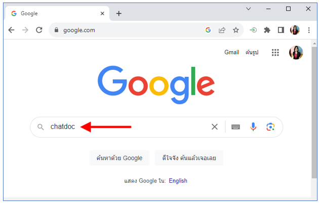The height and width of the screenshot is (203, 319).
Task: Select the Google tab
Action: click(57, 14)
